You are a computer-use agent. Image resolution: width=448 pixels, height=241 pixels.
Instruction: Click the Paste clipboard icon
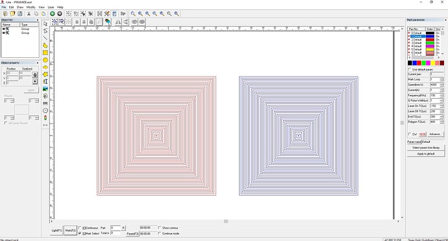(x=43, y=14)
